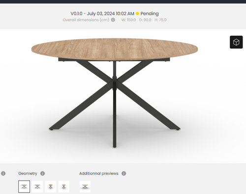
Task: Click the Pending status label
Action: [x=150, y=14]
